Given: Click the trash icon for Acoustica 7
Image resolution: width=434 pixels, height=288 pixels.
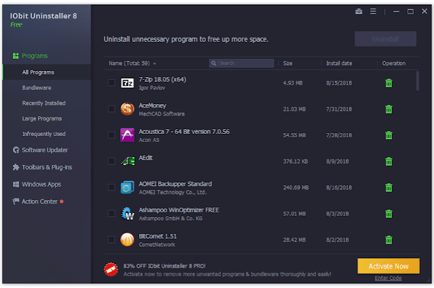Looking at the screenshot, I should [389, 135].
